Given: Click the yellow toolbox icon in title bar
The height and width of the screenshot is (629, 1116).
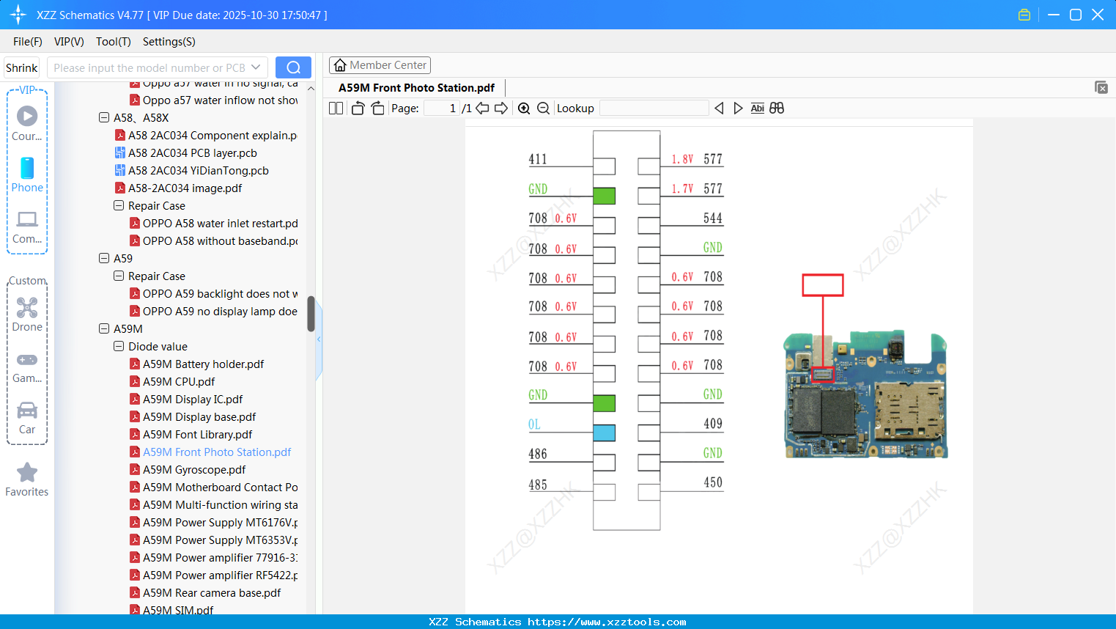Looking at the screenshot, I should click(1024, 15).
